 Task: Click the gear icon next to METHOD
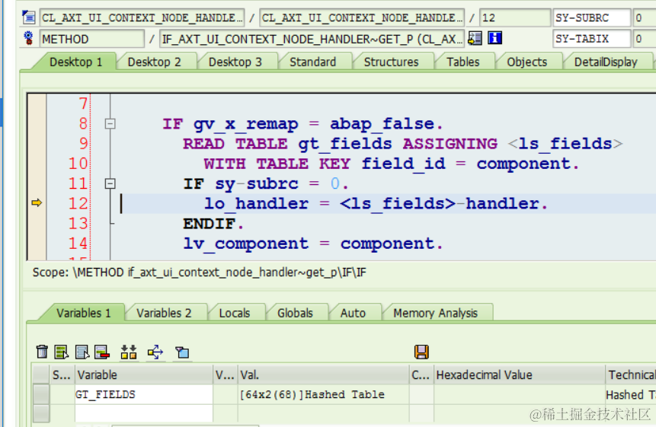[28, 39]
